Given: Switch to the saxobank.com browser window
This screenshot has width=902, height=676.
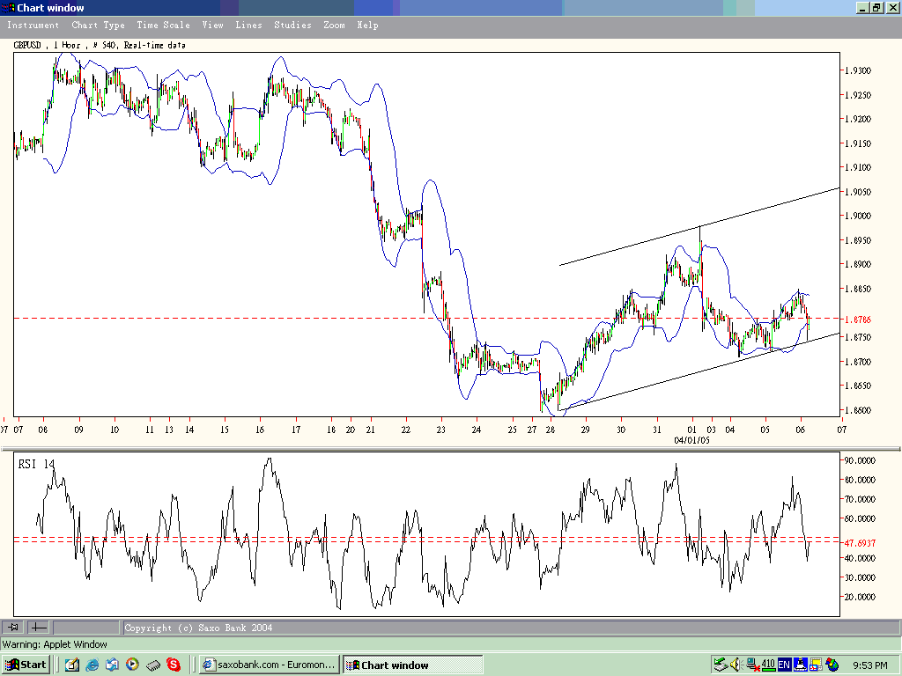Looking at the screenshot, I should coord(269,665).
